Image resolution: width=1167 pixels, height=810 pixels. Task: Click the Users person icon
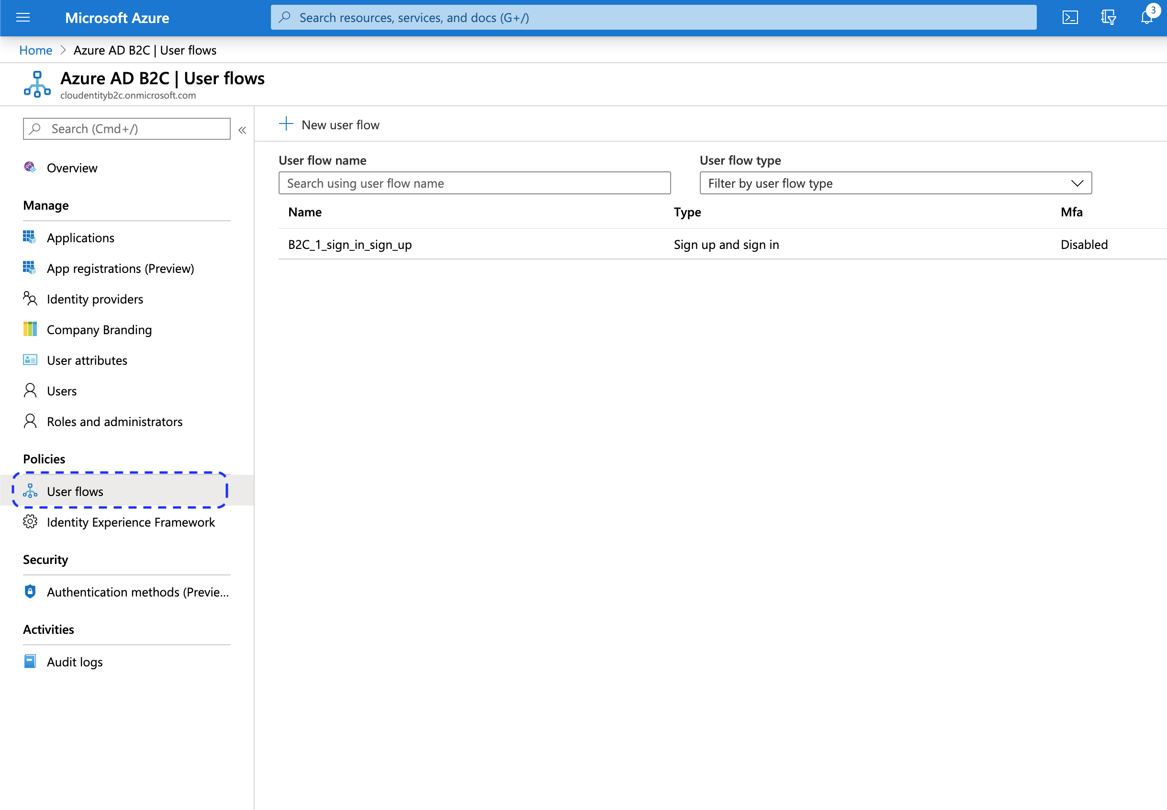(x=30, y=390)
